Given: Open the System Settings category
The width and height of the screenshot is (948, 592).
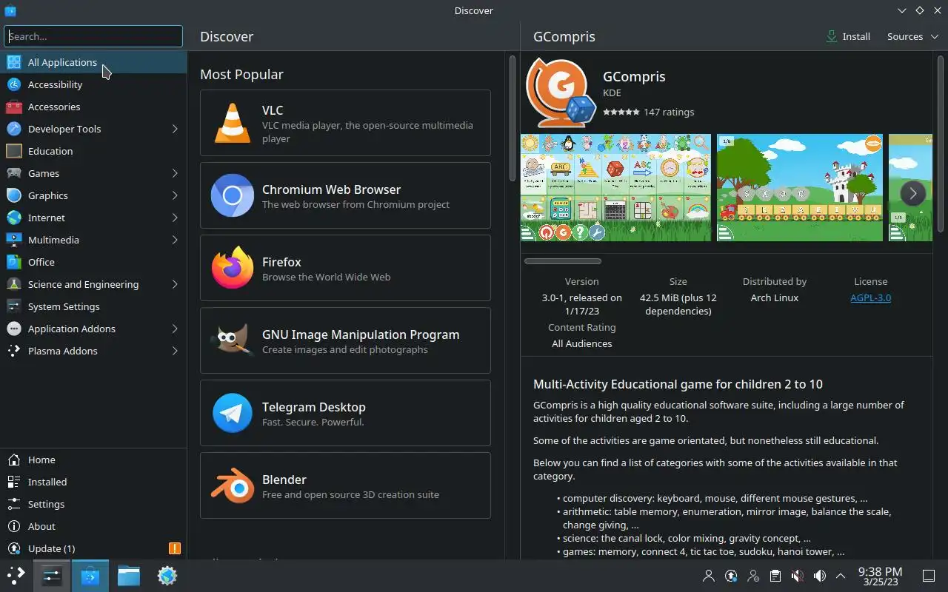Looking at the screenshot, I should click(93, 306).
